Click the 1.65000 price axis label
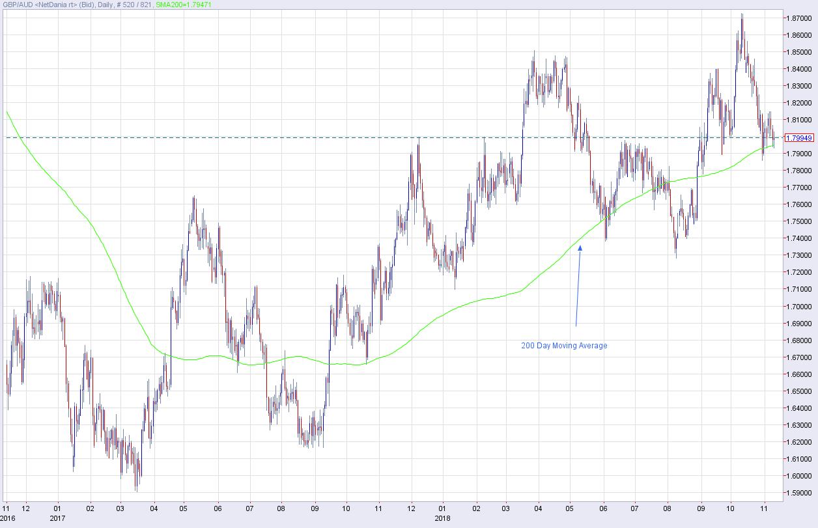Viewport: 818px width, 528px height. click(x=798, y=391)
